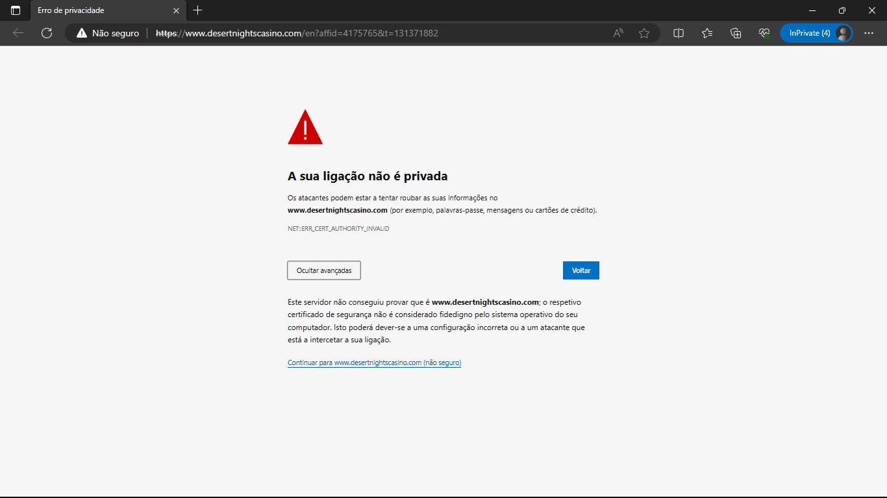This screenshot has height=498, width=887.
Task: Add this page to favorites with star
Action: [644, 33]
